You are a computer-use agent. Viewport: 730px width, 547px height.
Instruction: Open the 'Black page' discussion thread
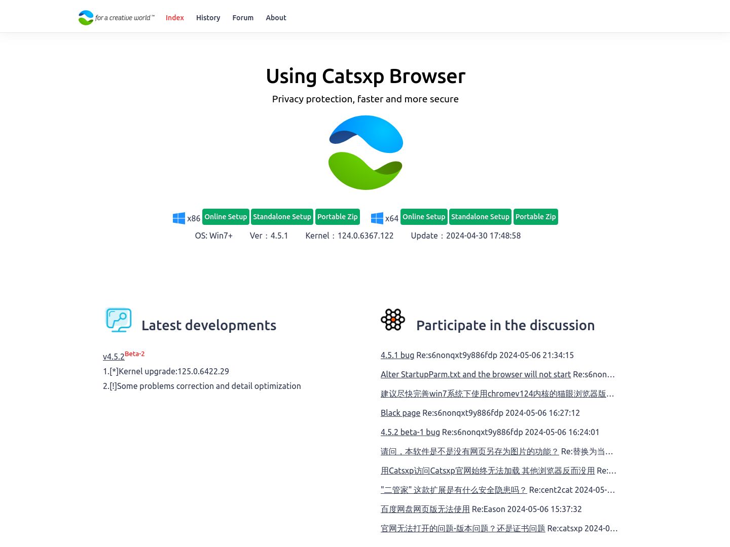(400, 413)
